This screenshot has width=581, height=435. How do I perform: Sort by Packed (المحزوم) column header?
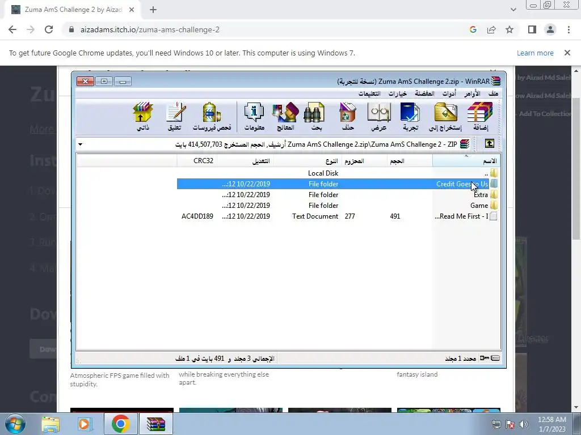365,161
